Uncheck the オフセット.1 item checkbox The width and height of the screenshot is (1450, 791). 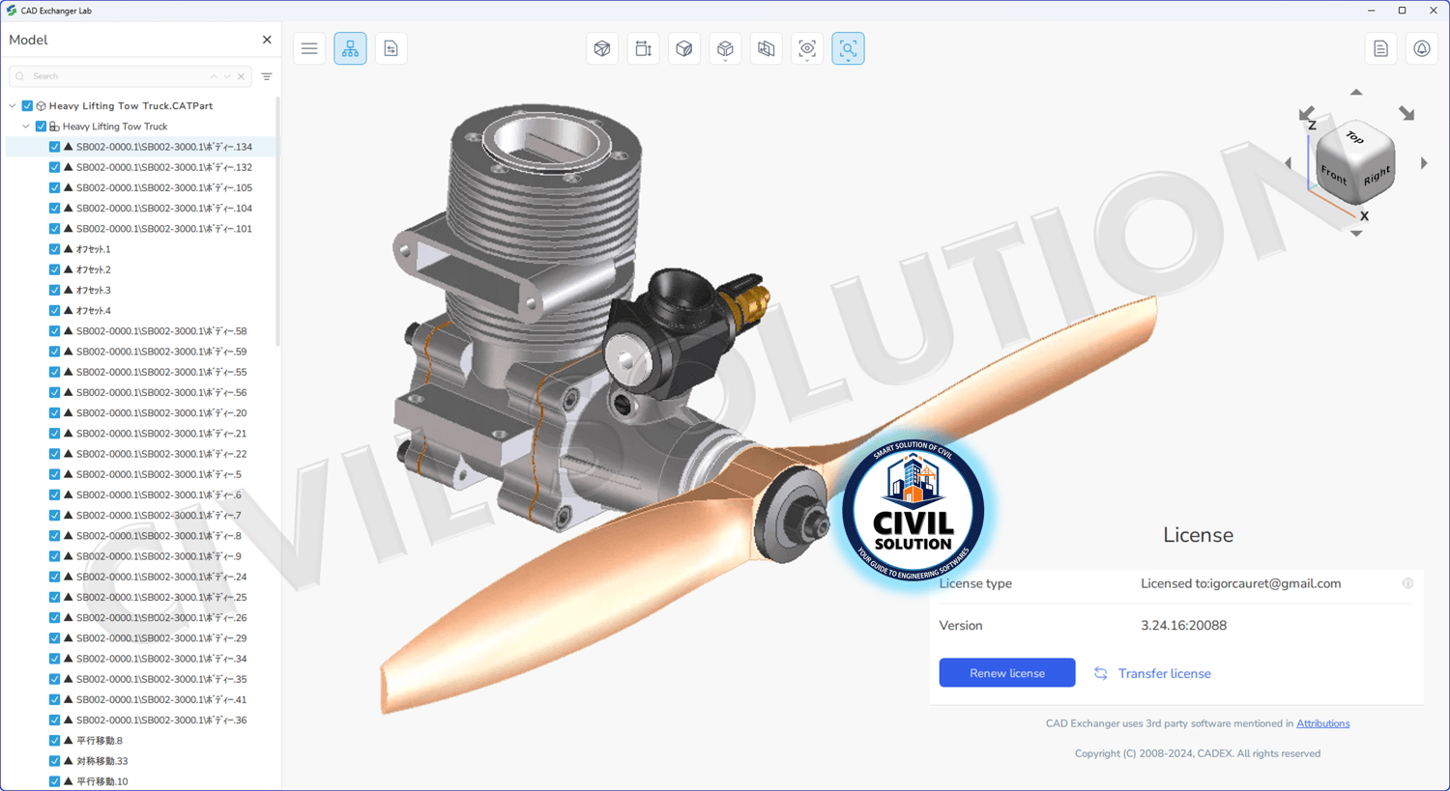[x=54, y=249]
